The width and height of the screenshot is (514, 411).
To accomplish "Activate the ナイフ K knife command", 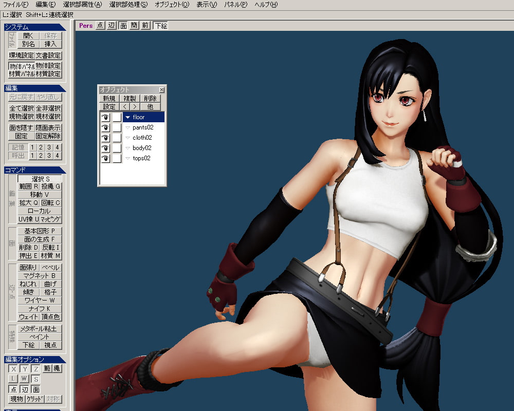I will (40, 309).
